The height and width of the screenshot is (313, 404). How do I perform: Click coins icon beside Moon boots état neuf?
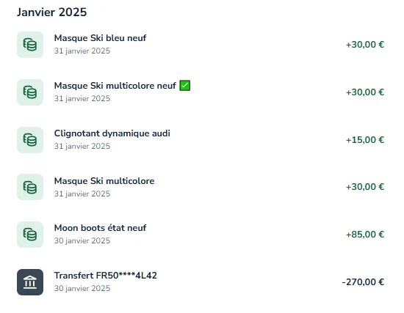coord(30,235)
